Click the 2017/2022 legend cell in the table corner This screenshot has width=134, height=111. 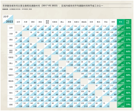[x=8, y=19]
